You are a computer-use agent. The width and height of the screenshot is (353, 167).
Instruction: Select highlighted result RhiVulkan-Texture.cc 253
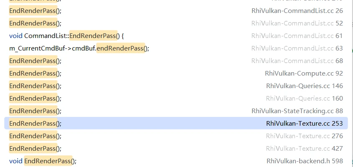pos(176,123)
